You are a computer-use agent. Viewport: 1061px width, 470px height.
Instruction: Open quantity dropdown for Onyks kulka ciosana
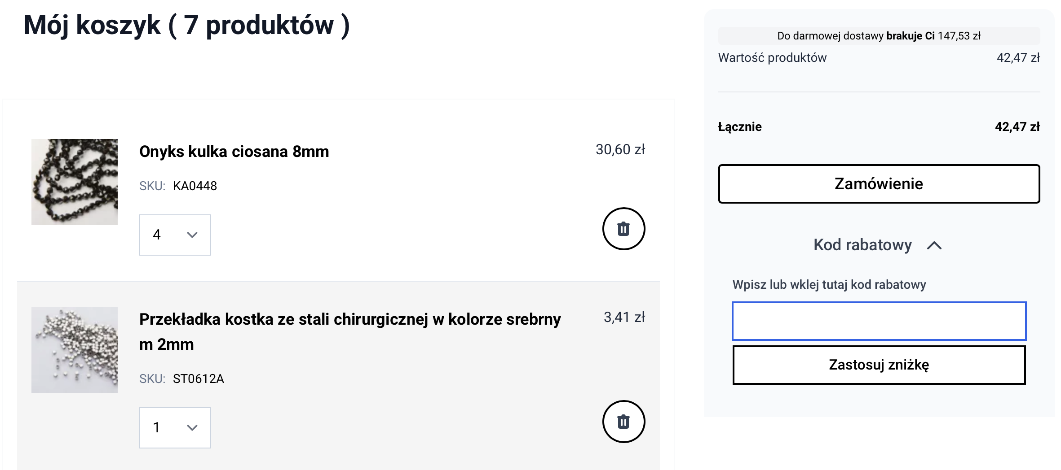175,235
